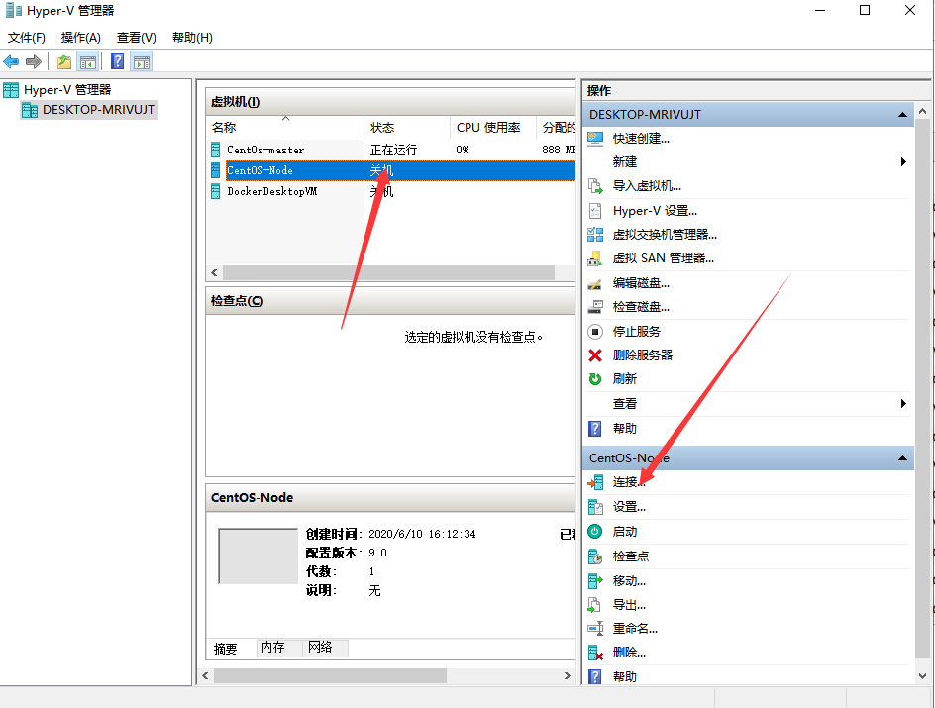Click the 停止服务 action label
935x708 pixels.
(636, 332)
